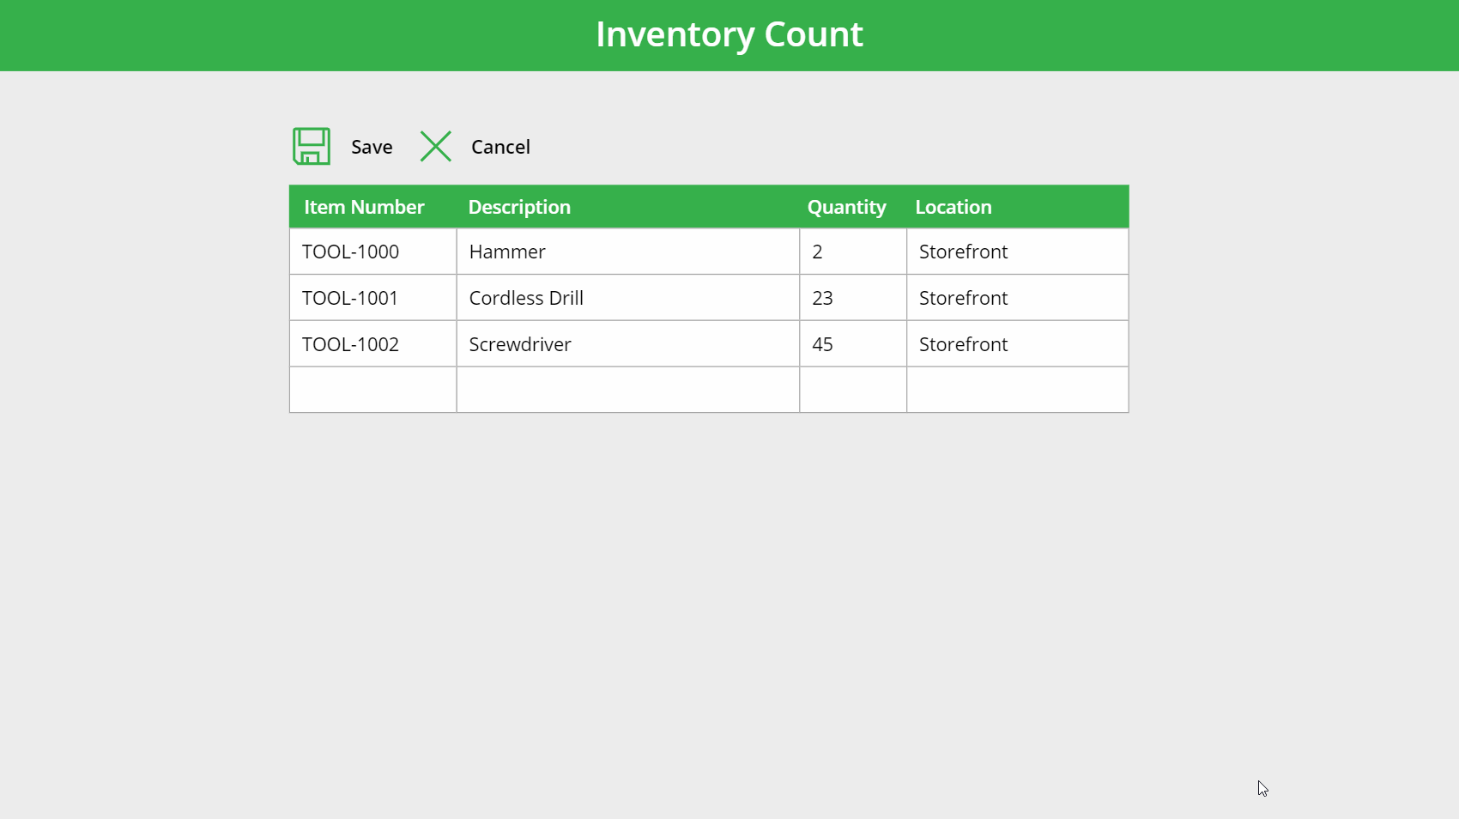Click the empty description field in last row
The image size is (1459, 819).
[627, 390]
